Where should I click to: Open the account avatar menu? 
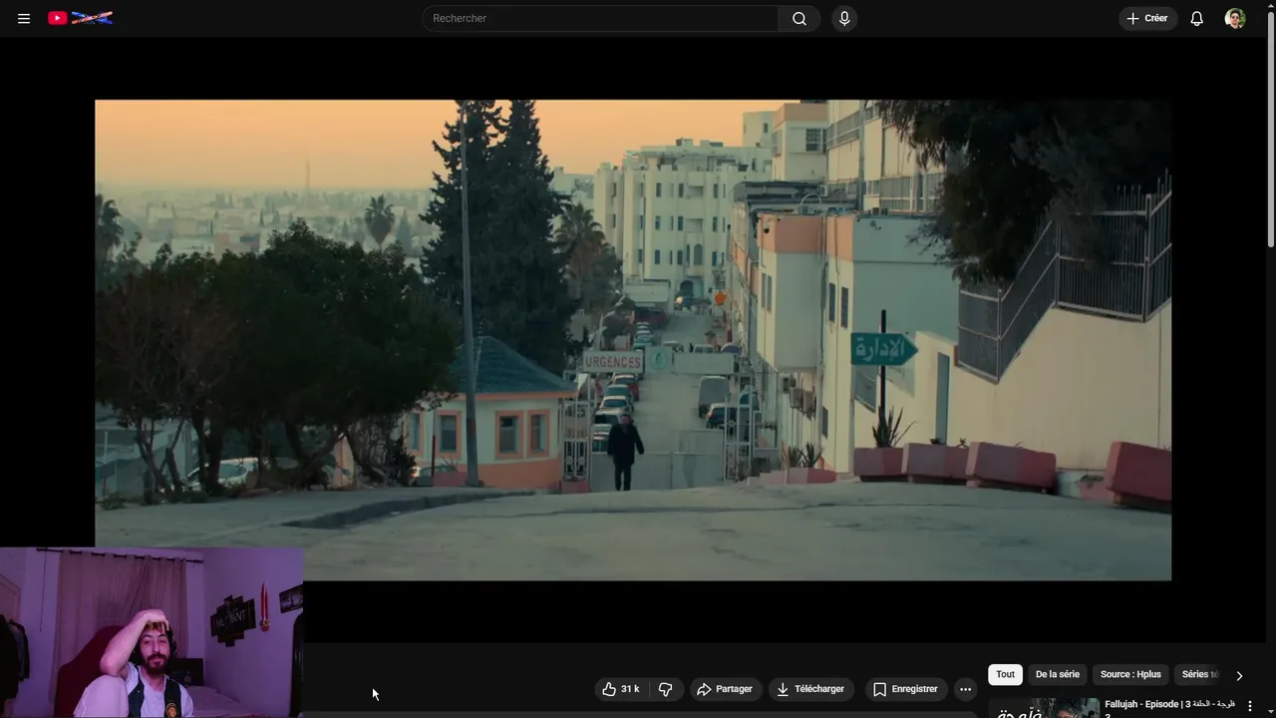click(x=1235, y=18)
